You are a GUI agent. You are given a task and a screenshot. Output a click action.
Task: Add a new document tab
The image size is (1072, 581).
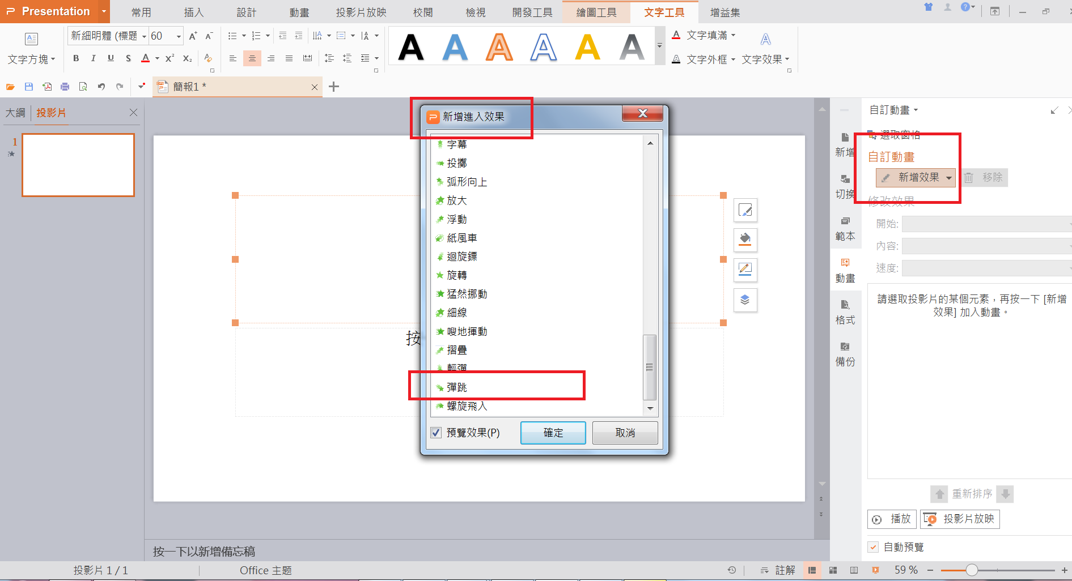(334, 87)
